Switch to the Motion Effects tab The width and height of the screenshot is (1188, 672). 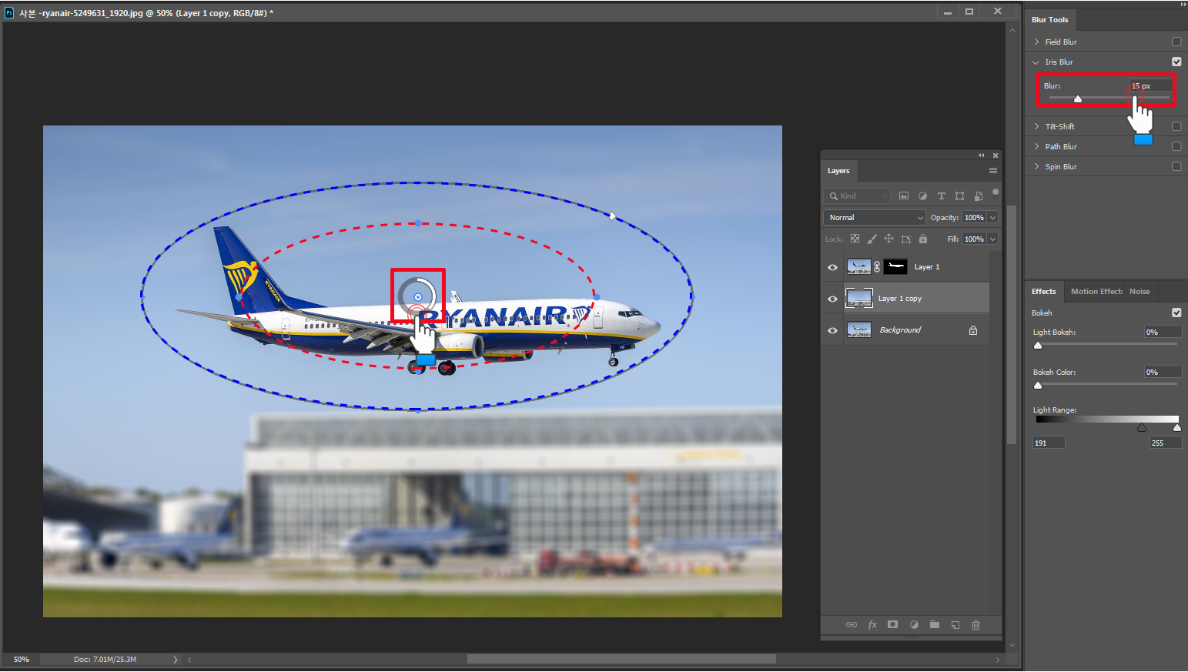pyautogui.click(x=1096, y=292)
